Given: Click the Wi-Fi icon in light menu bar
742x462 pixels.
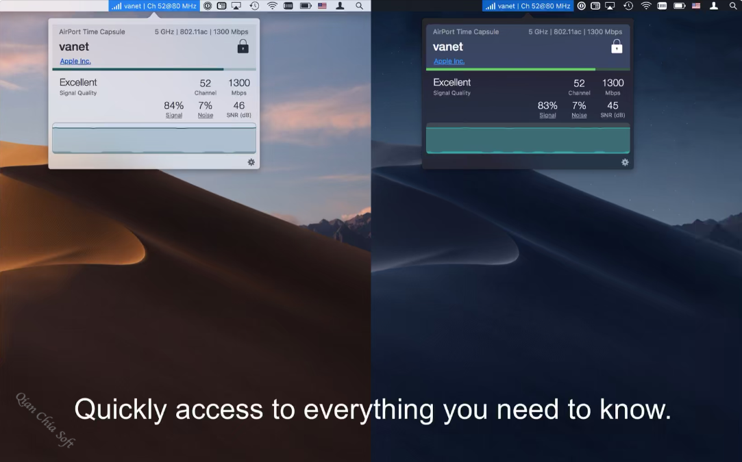Looking at the screenshot, I should [x=272, y=5].
